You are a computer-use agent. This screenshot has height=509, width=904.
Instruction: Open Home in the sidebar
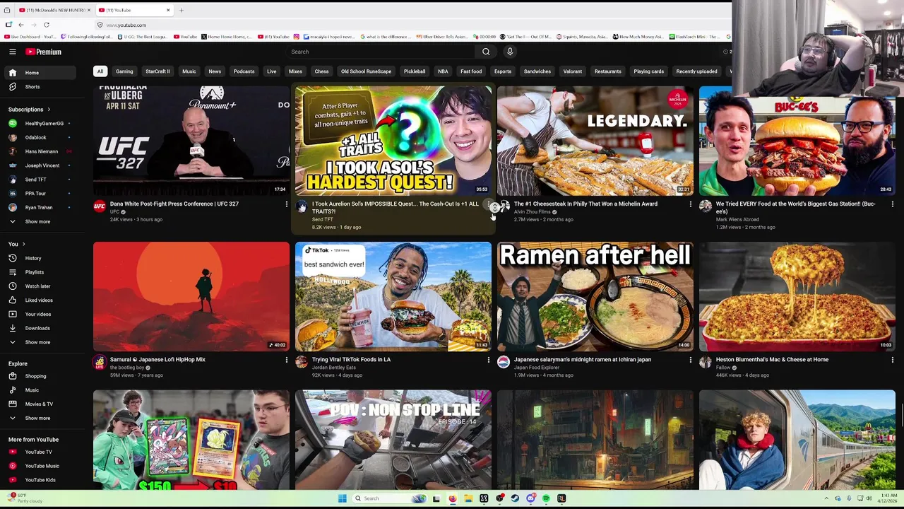click(40, 73)
